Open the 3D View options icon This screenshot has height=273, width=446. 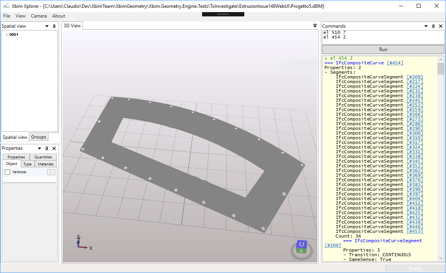tap(315, 25)
